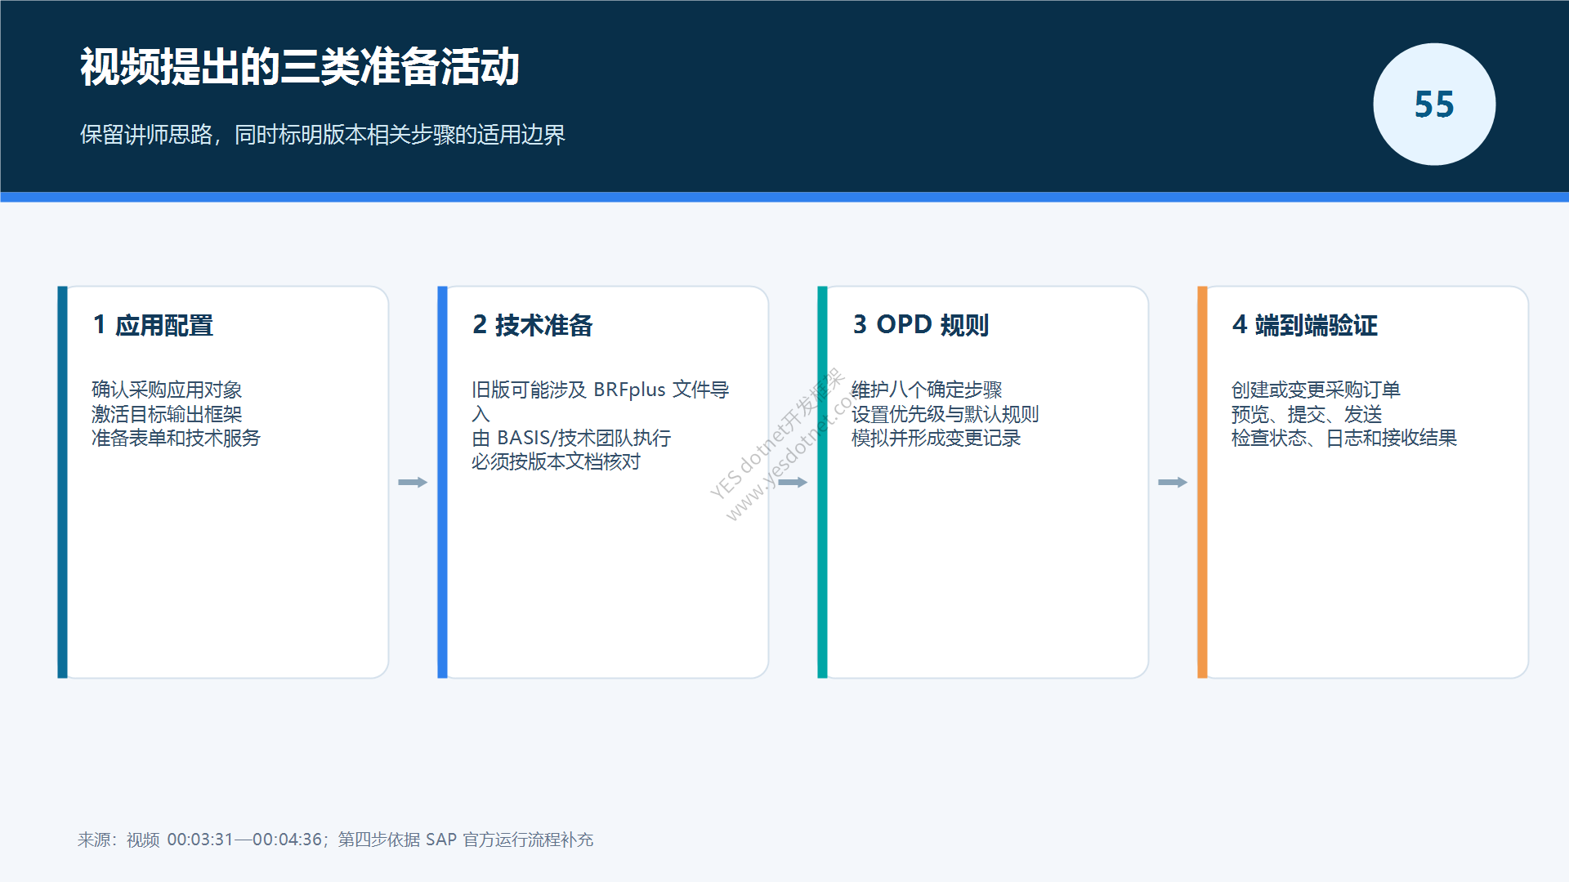Select the subtitle 保留讲师思路 line

[322, 135]
